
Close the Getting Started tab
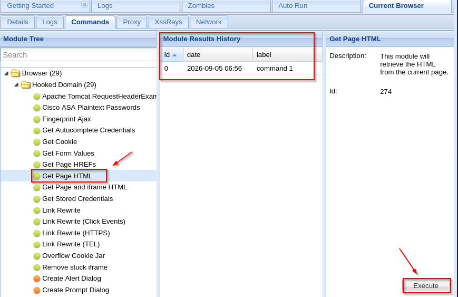point(84,4)
